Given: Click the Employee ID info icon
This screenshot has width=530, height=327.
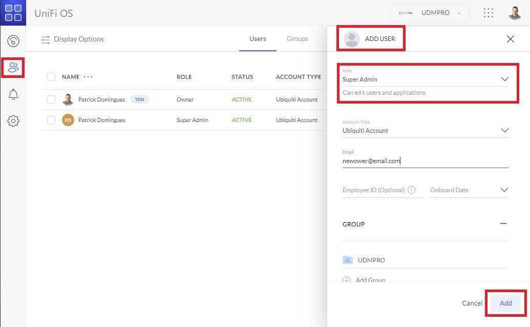Looking at the screenshot, I should [411, 190].
